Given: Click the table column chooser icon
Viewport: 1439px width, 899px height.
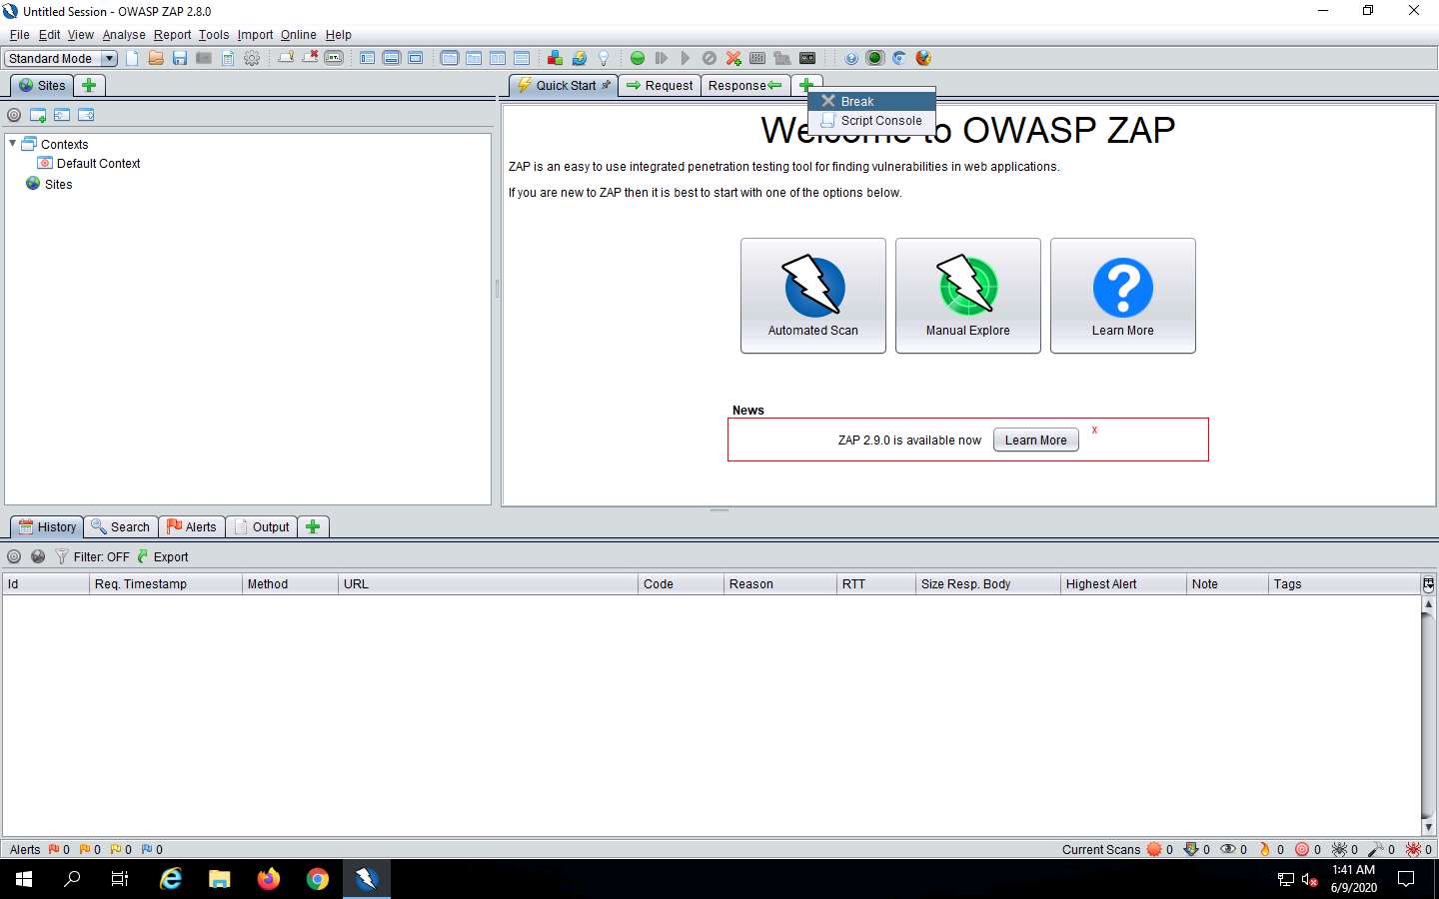Looking at the screenshot, I should tap(1428, 583).
